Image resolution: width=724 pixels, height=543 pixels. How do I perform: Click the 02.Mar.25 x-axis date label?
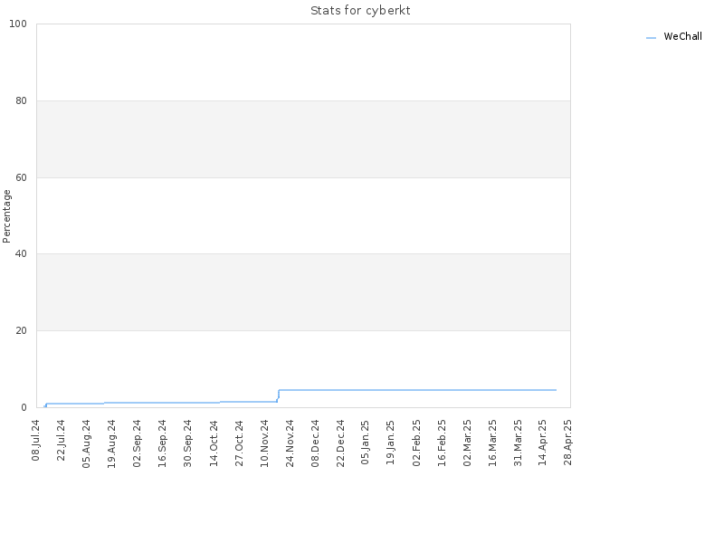(467, 443)
